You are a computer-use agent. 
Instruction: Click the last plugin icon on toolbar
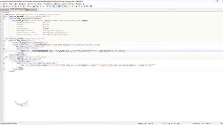click(91, 6)
